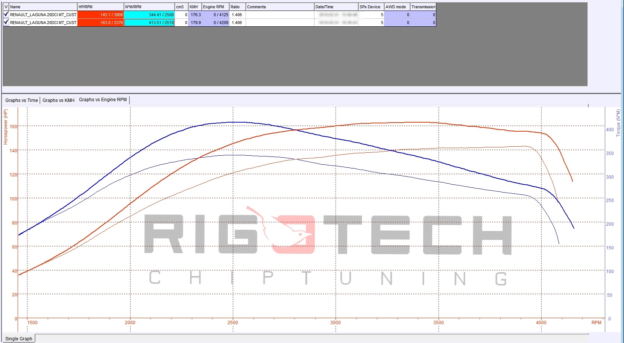Click the 0 / 4209 Engine RPM cell
This screenshot has width=624, height=343.
tap(216, 23)
